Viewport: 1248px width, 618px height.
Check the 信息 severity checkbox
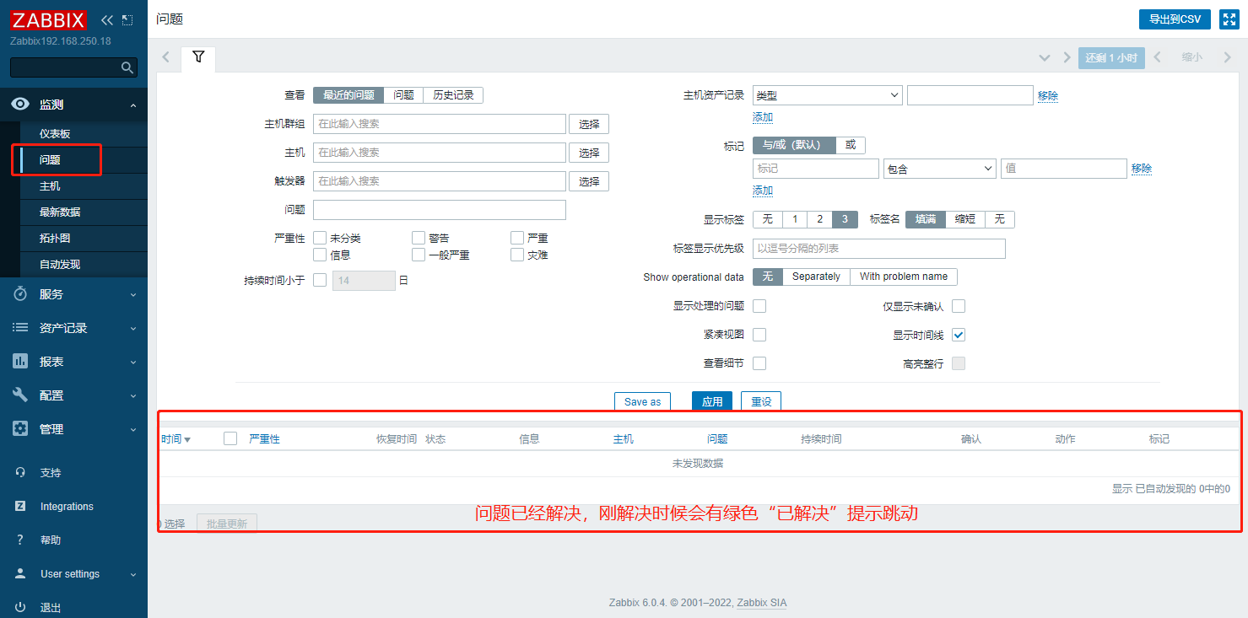320,255
